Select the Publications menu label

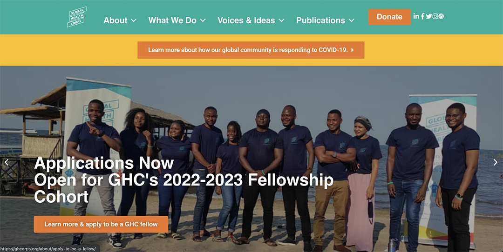(x=320, y=20)
